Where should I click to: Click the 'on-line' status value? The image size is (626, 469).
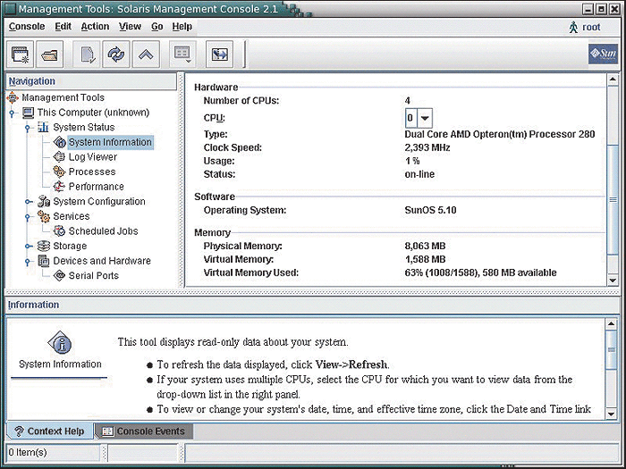click(x=419, y=174)
